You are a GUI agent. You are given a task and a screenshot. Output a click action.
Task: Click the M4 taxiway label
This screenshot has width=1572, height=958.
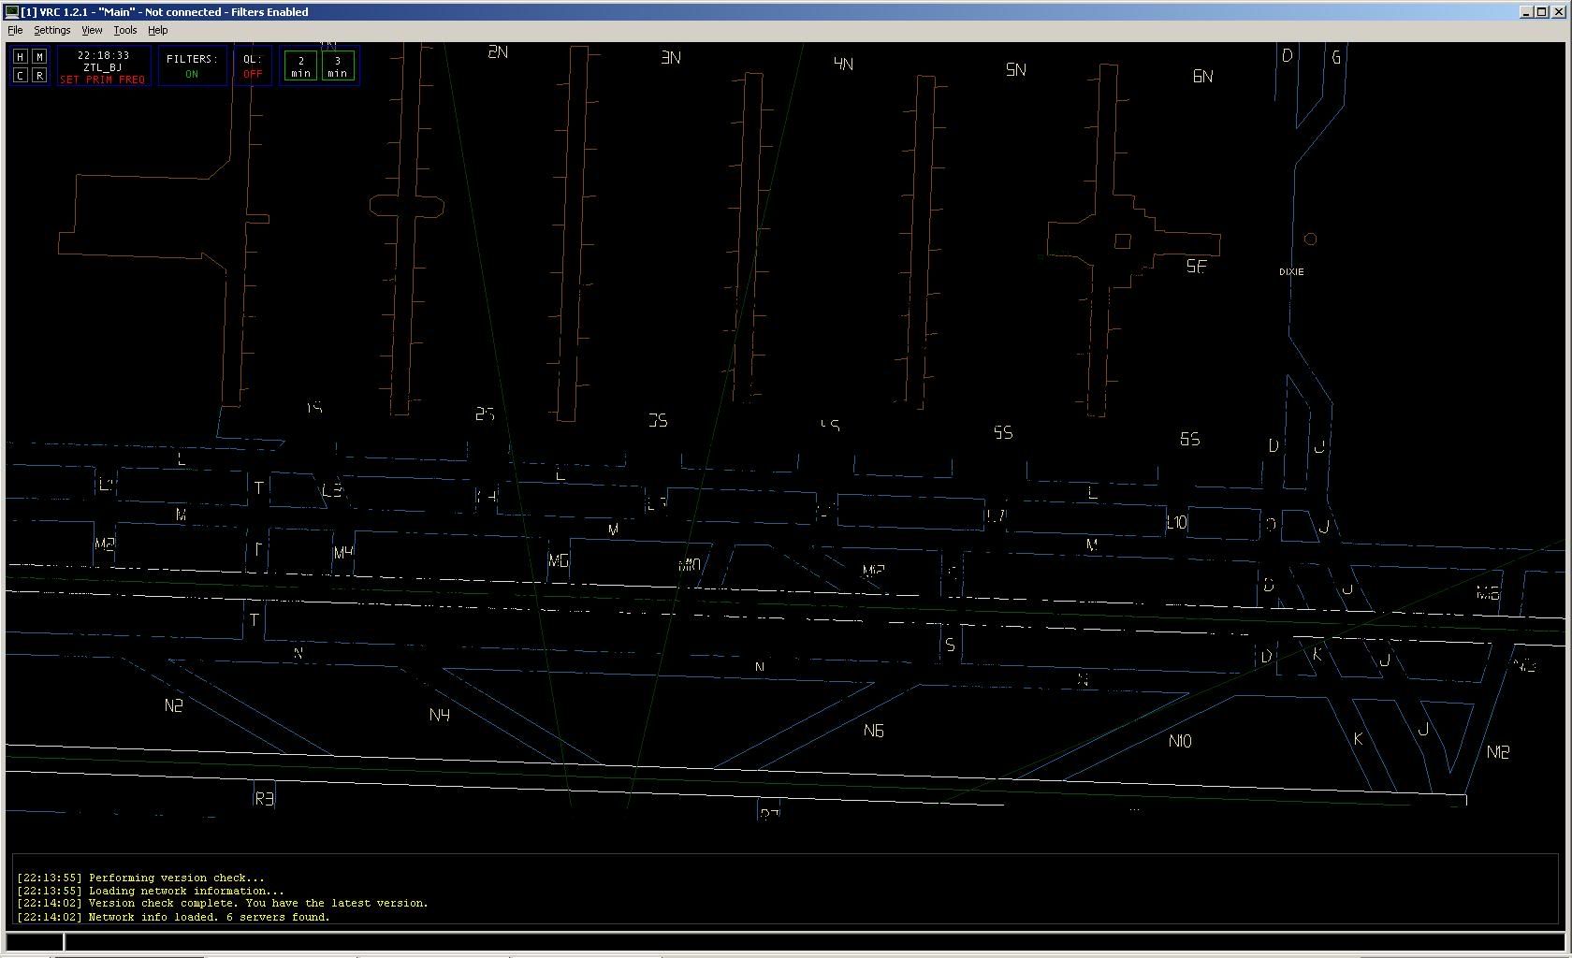click(343, 553)
